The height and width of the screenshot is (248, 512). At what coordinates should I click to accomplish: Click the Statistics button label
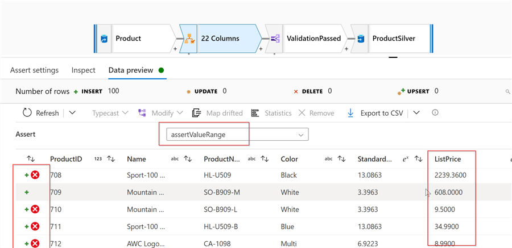tap(278, 113)
